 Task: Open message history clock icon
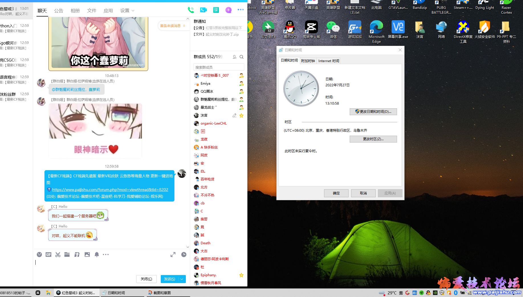click(x=184, y=255)
